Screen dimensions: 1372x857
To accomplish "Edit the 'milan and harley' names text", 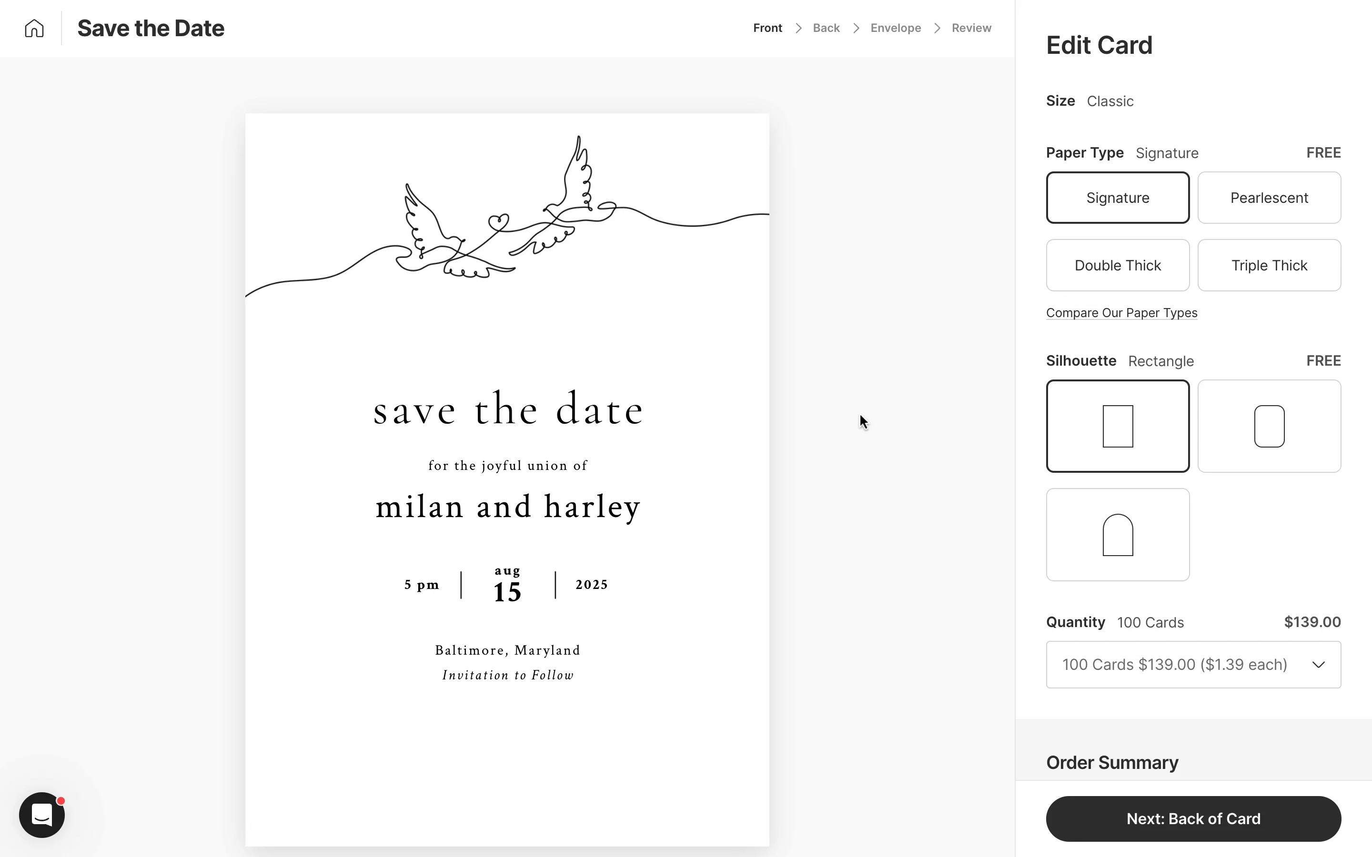I will 507,507.
